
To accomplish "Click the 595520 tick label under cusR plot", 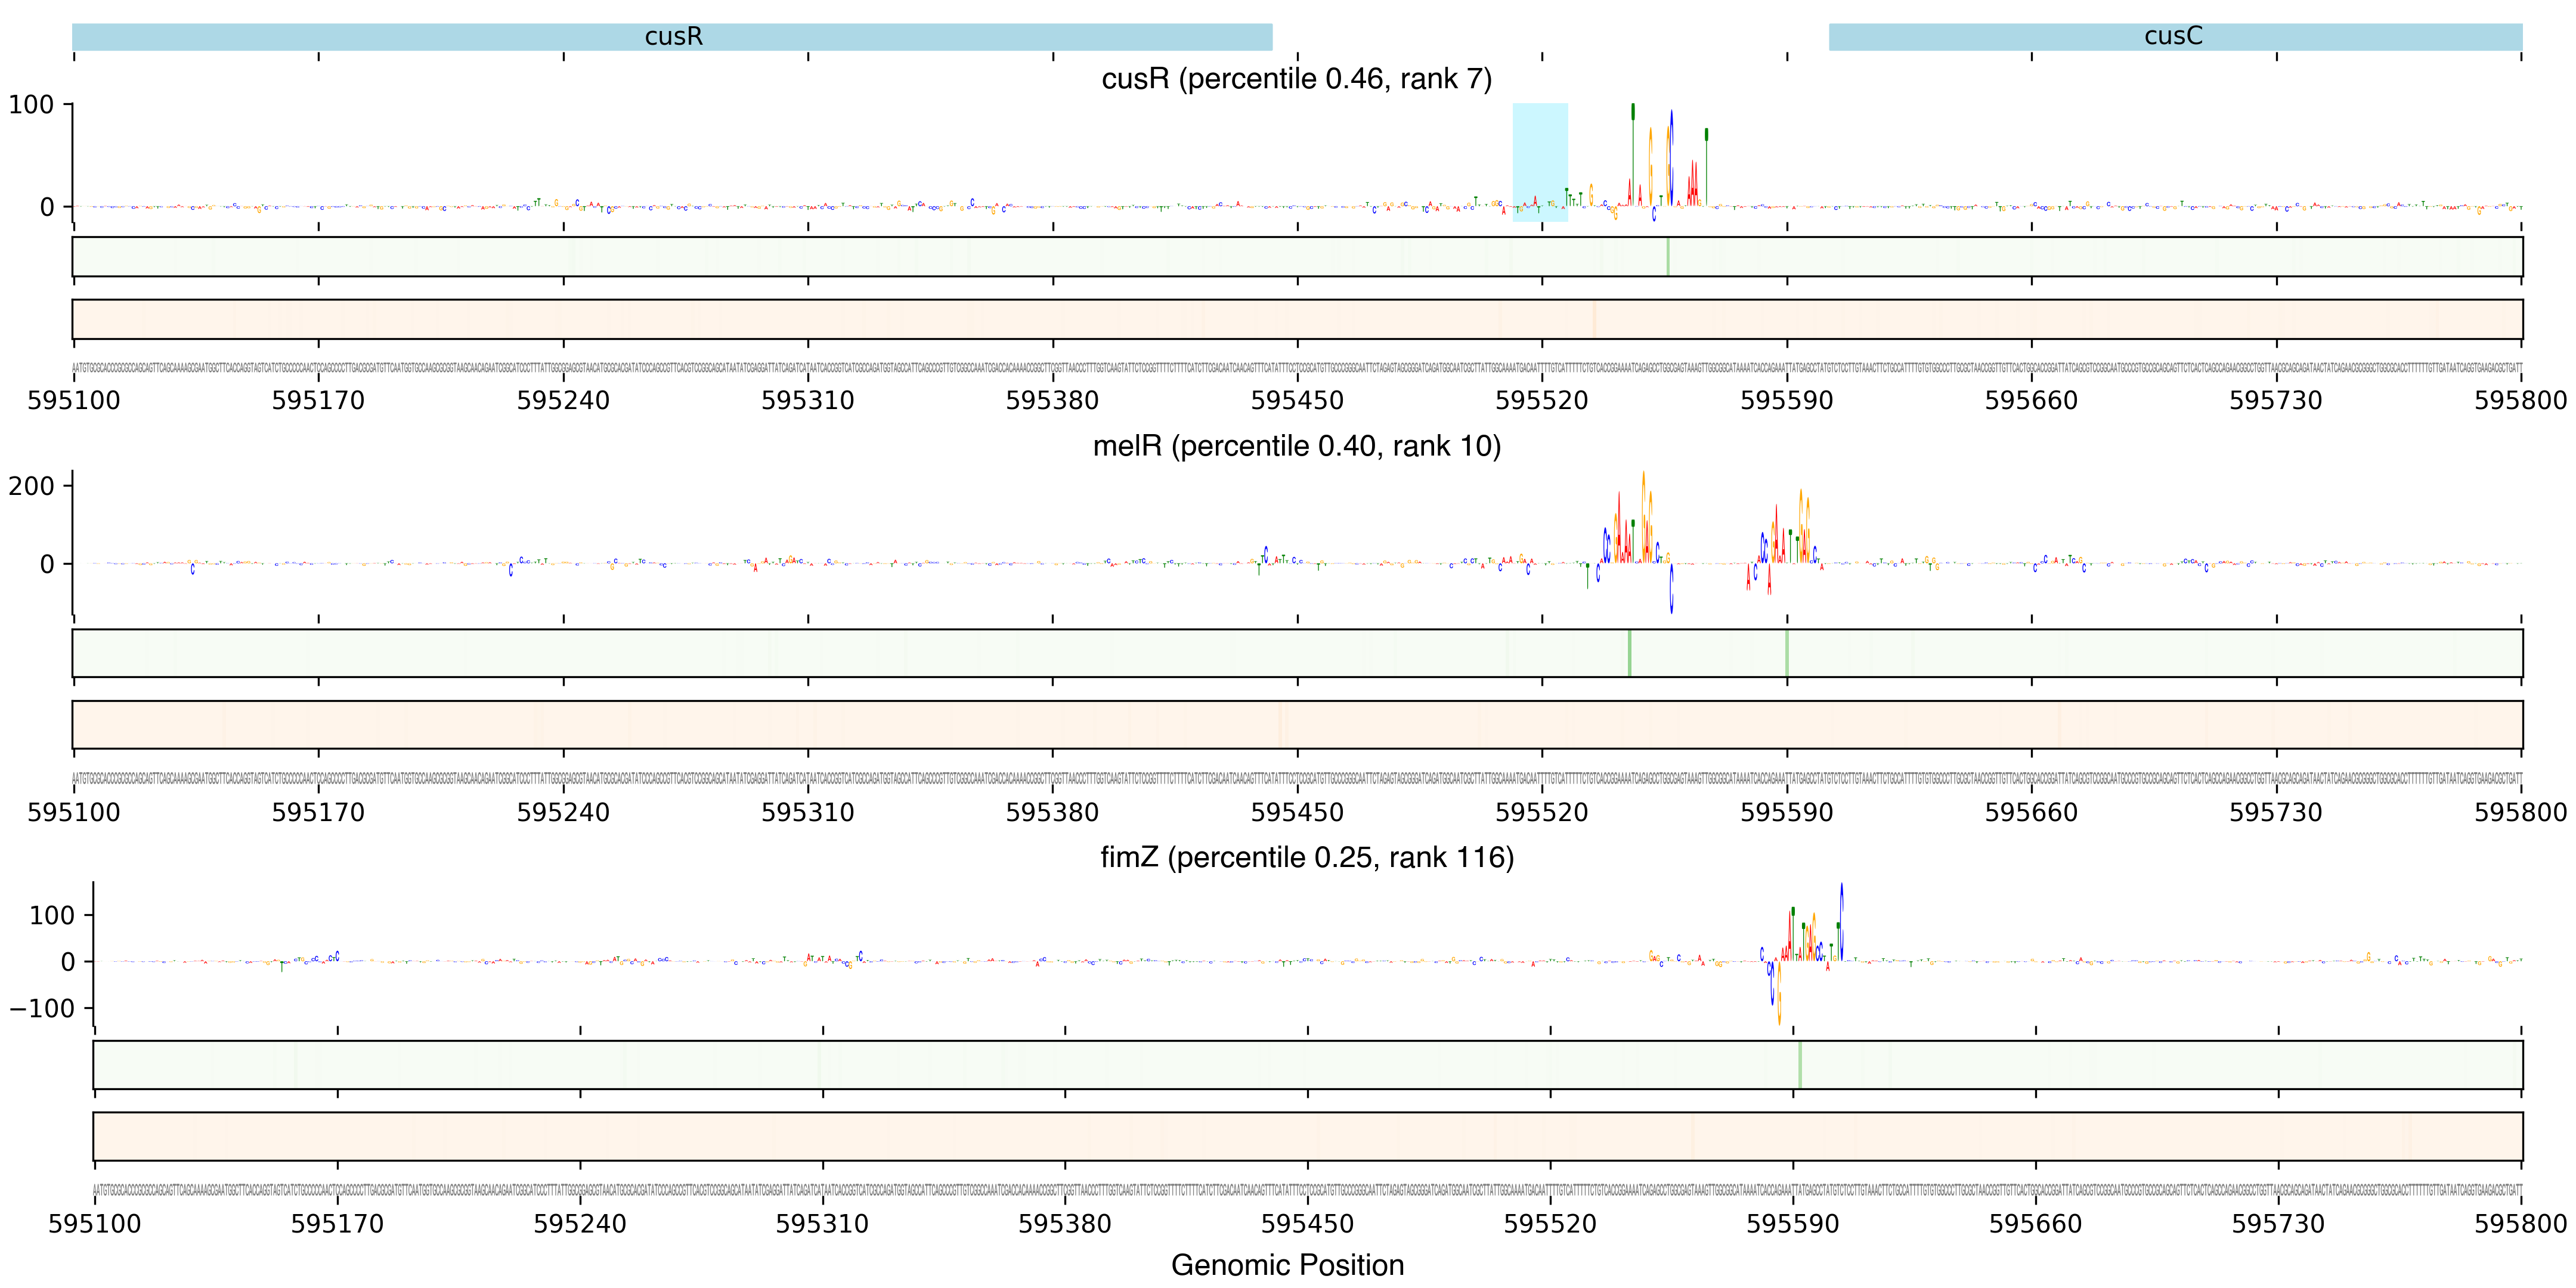I will coord(1541,401).
